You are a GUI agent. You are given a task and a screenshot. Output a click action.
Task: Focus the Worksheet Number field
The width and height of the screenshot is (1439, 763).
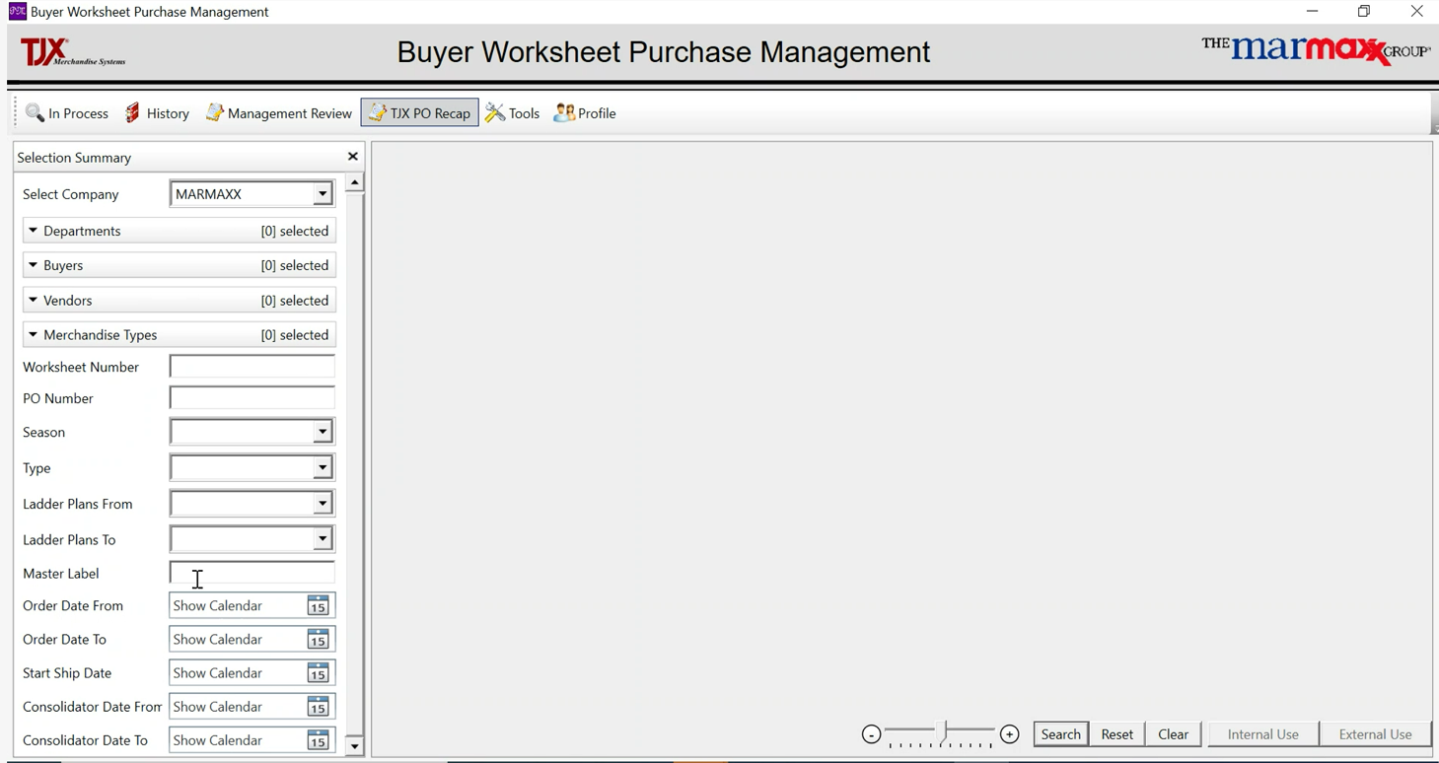(252, 367)
